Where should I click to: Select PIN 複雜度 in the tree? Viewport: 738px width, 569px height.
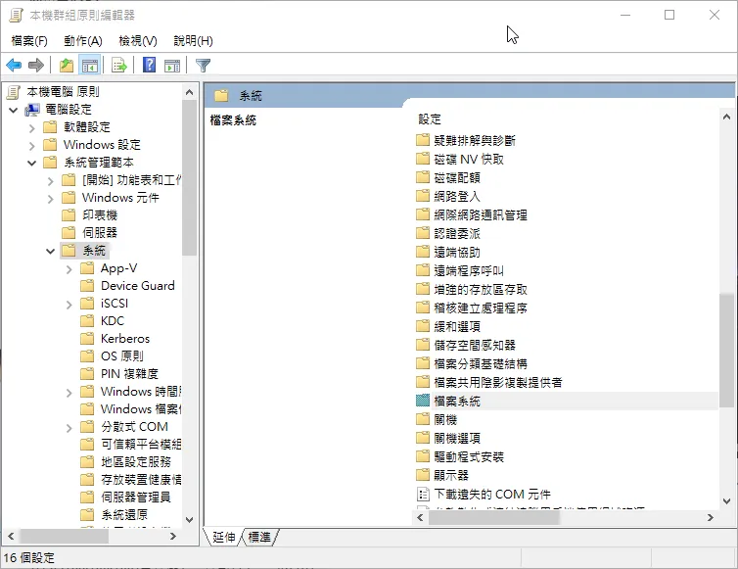point(129,373)
